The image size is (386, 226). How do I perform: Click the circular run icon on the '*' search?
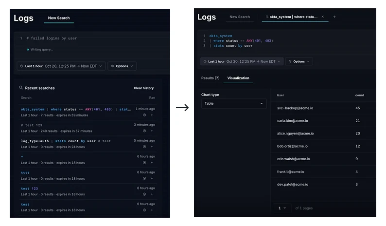point(144,163)
